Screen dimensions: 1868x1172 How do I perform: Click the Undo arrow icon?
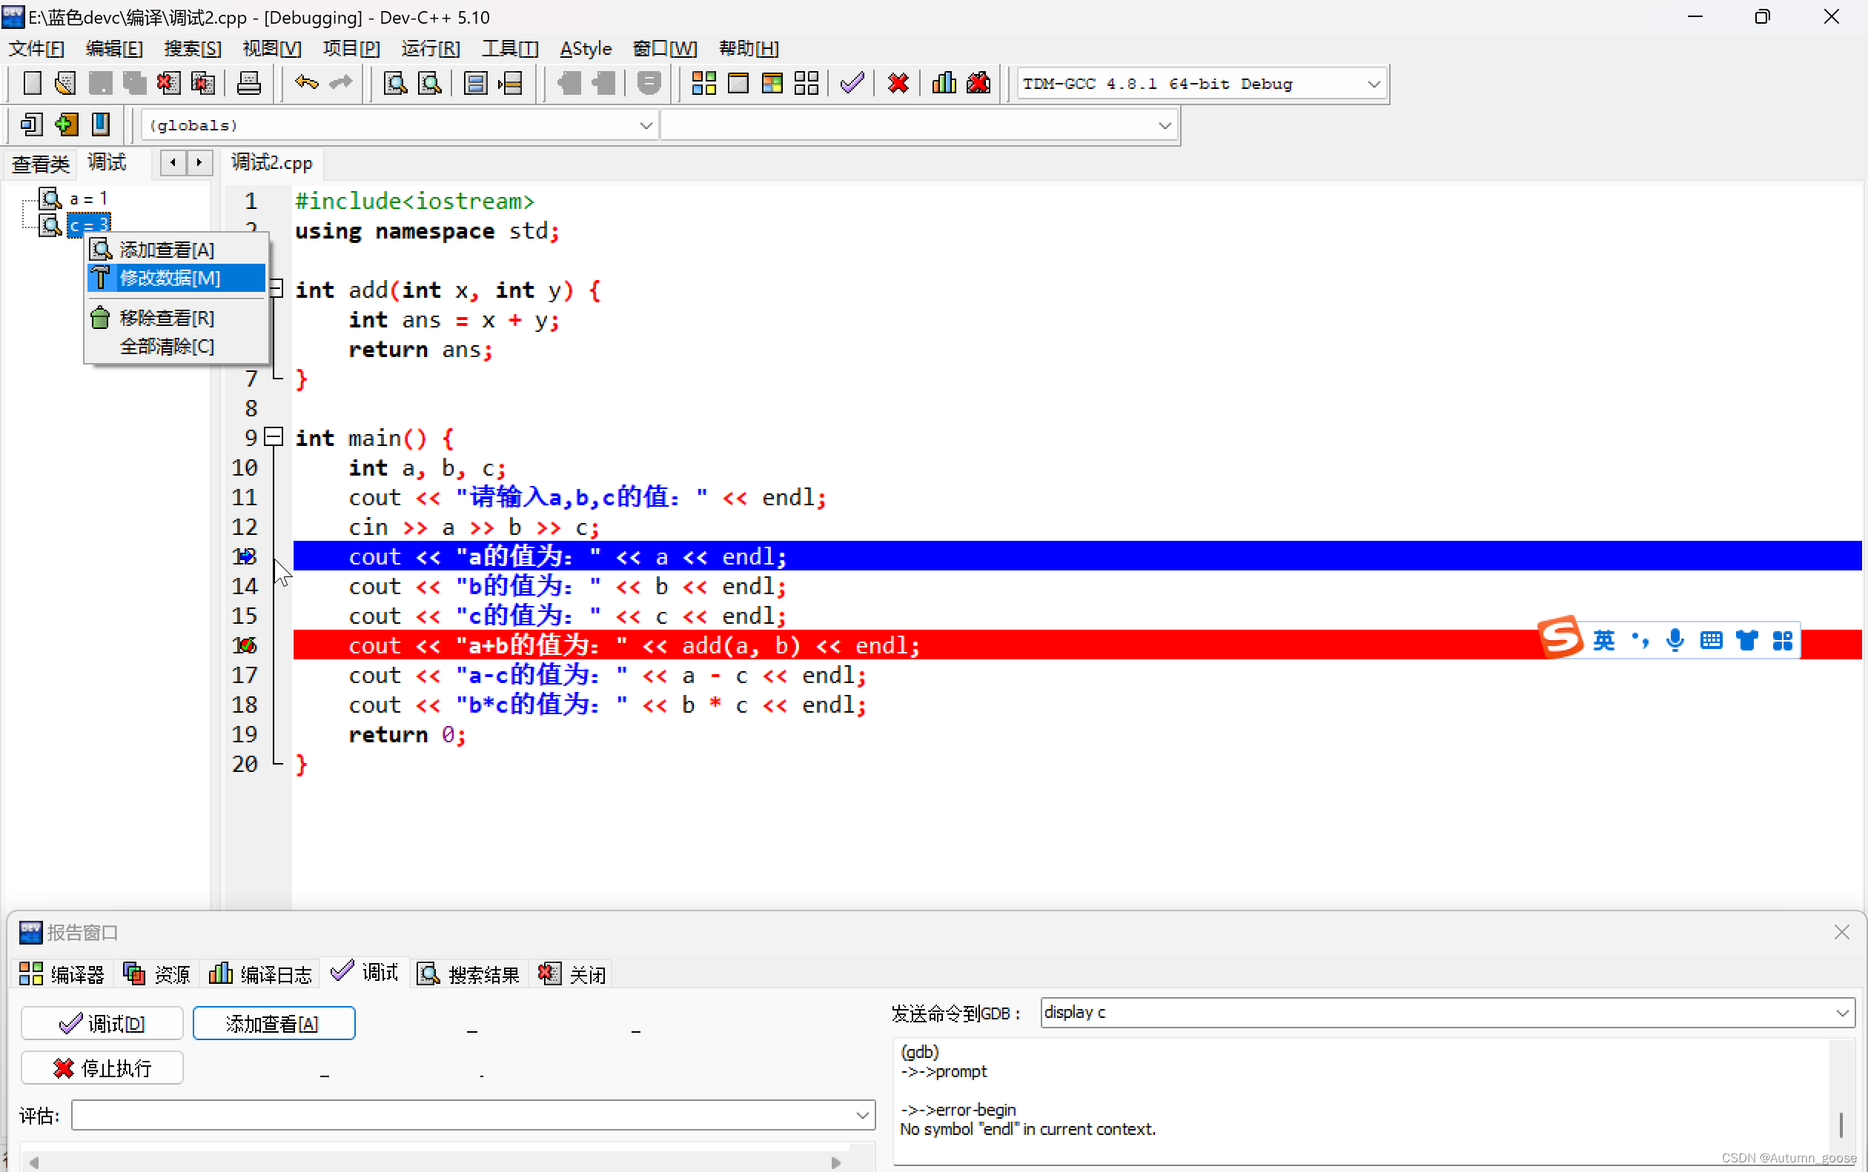coord(306,83)
